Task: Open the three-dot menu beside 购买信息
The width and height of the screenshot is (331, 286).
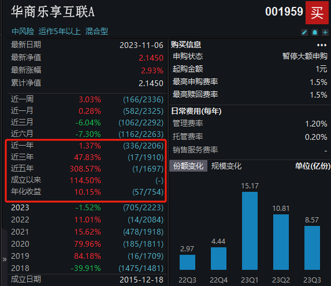Action: point(322,45)
